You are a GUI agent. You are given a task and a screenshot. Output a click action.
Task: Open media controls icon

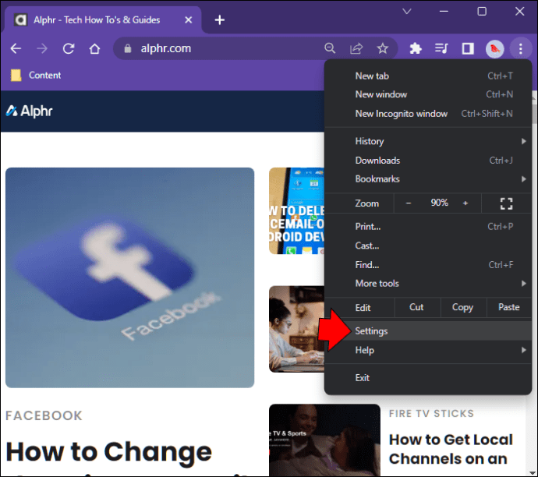[x=441, y=48]
